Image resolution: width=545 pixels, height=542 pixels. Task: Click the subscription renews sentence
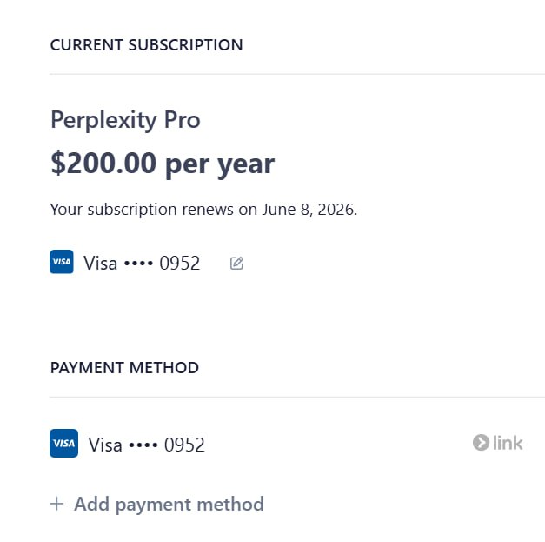pos(203,210)
